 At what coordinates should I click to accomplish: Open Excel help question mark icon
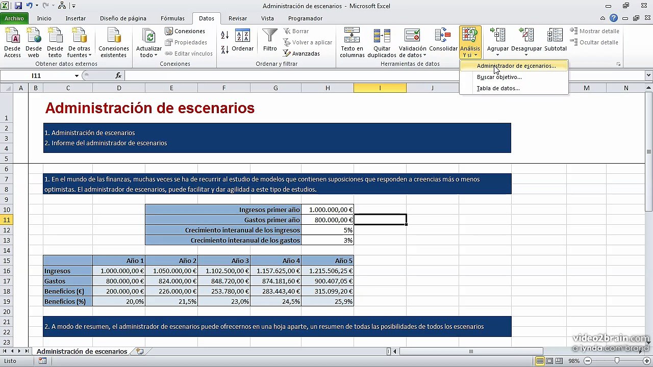pos(614,18)
